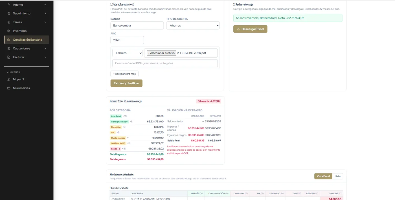Click the RETEFTE (I) column header

[311, 194]
